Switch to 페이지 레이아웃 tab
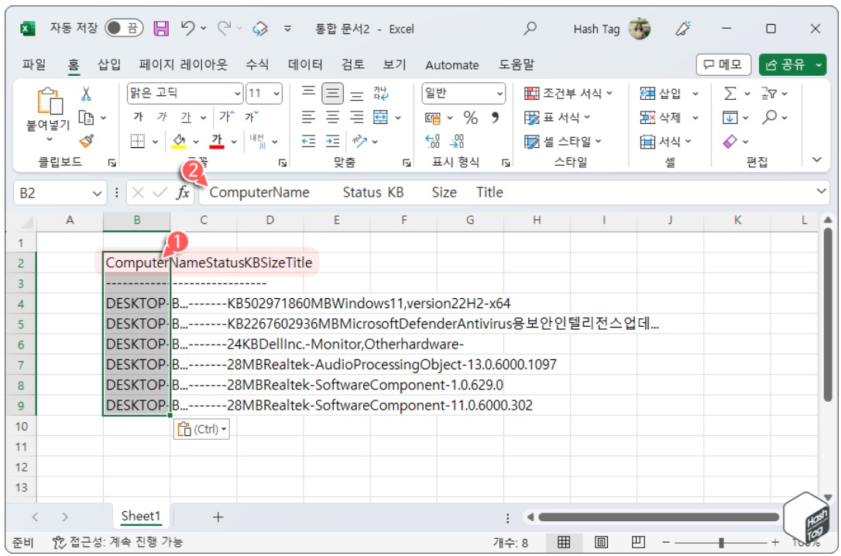Screen dimensions: 841x556 point(184,65)
